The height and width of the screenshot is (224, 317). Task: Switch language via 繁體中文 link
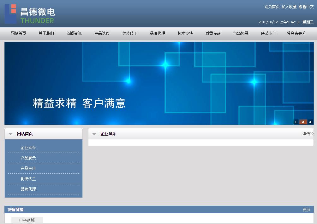306,7
